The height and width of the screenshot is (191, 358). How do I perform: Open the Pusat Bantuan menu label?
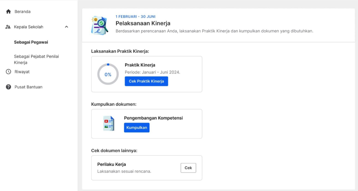[x=28, y=87]
